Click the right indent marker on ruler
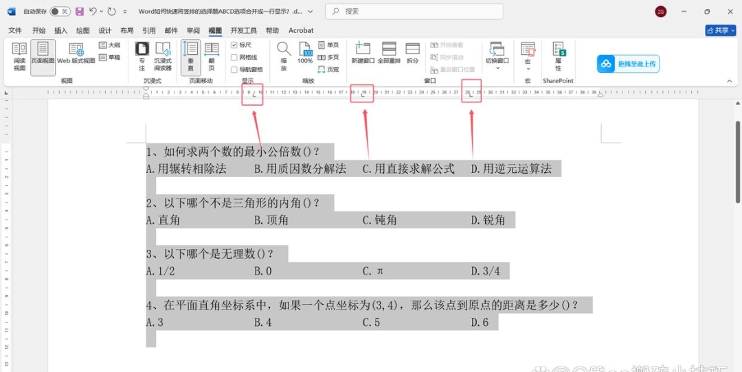This screenshot has height=372, width=742. pos(601,95)
